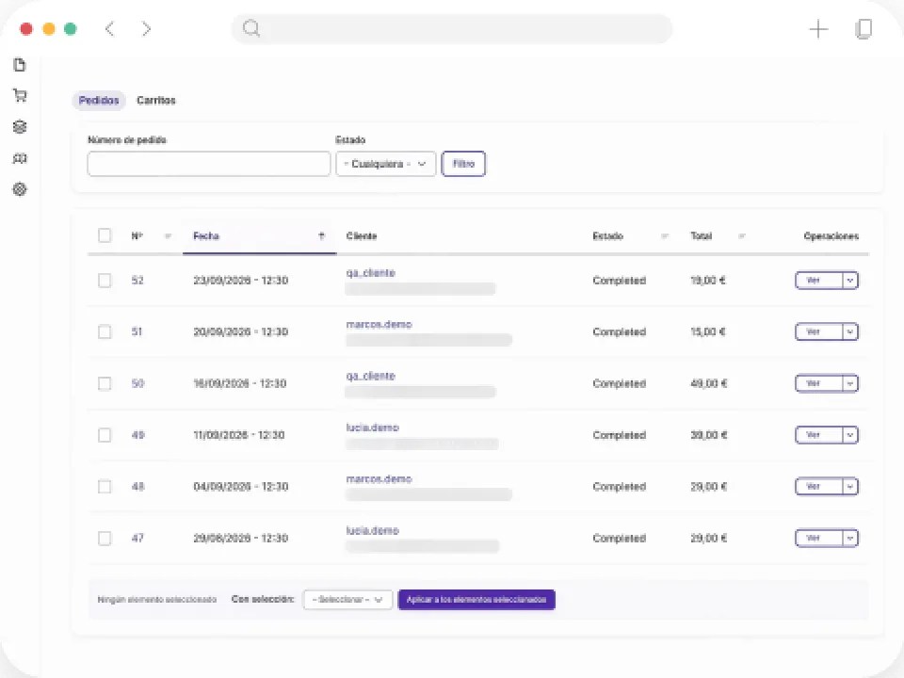Switch to the Carritos tab
904x678 pixels.
click(x=155, y=101)
